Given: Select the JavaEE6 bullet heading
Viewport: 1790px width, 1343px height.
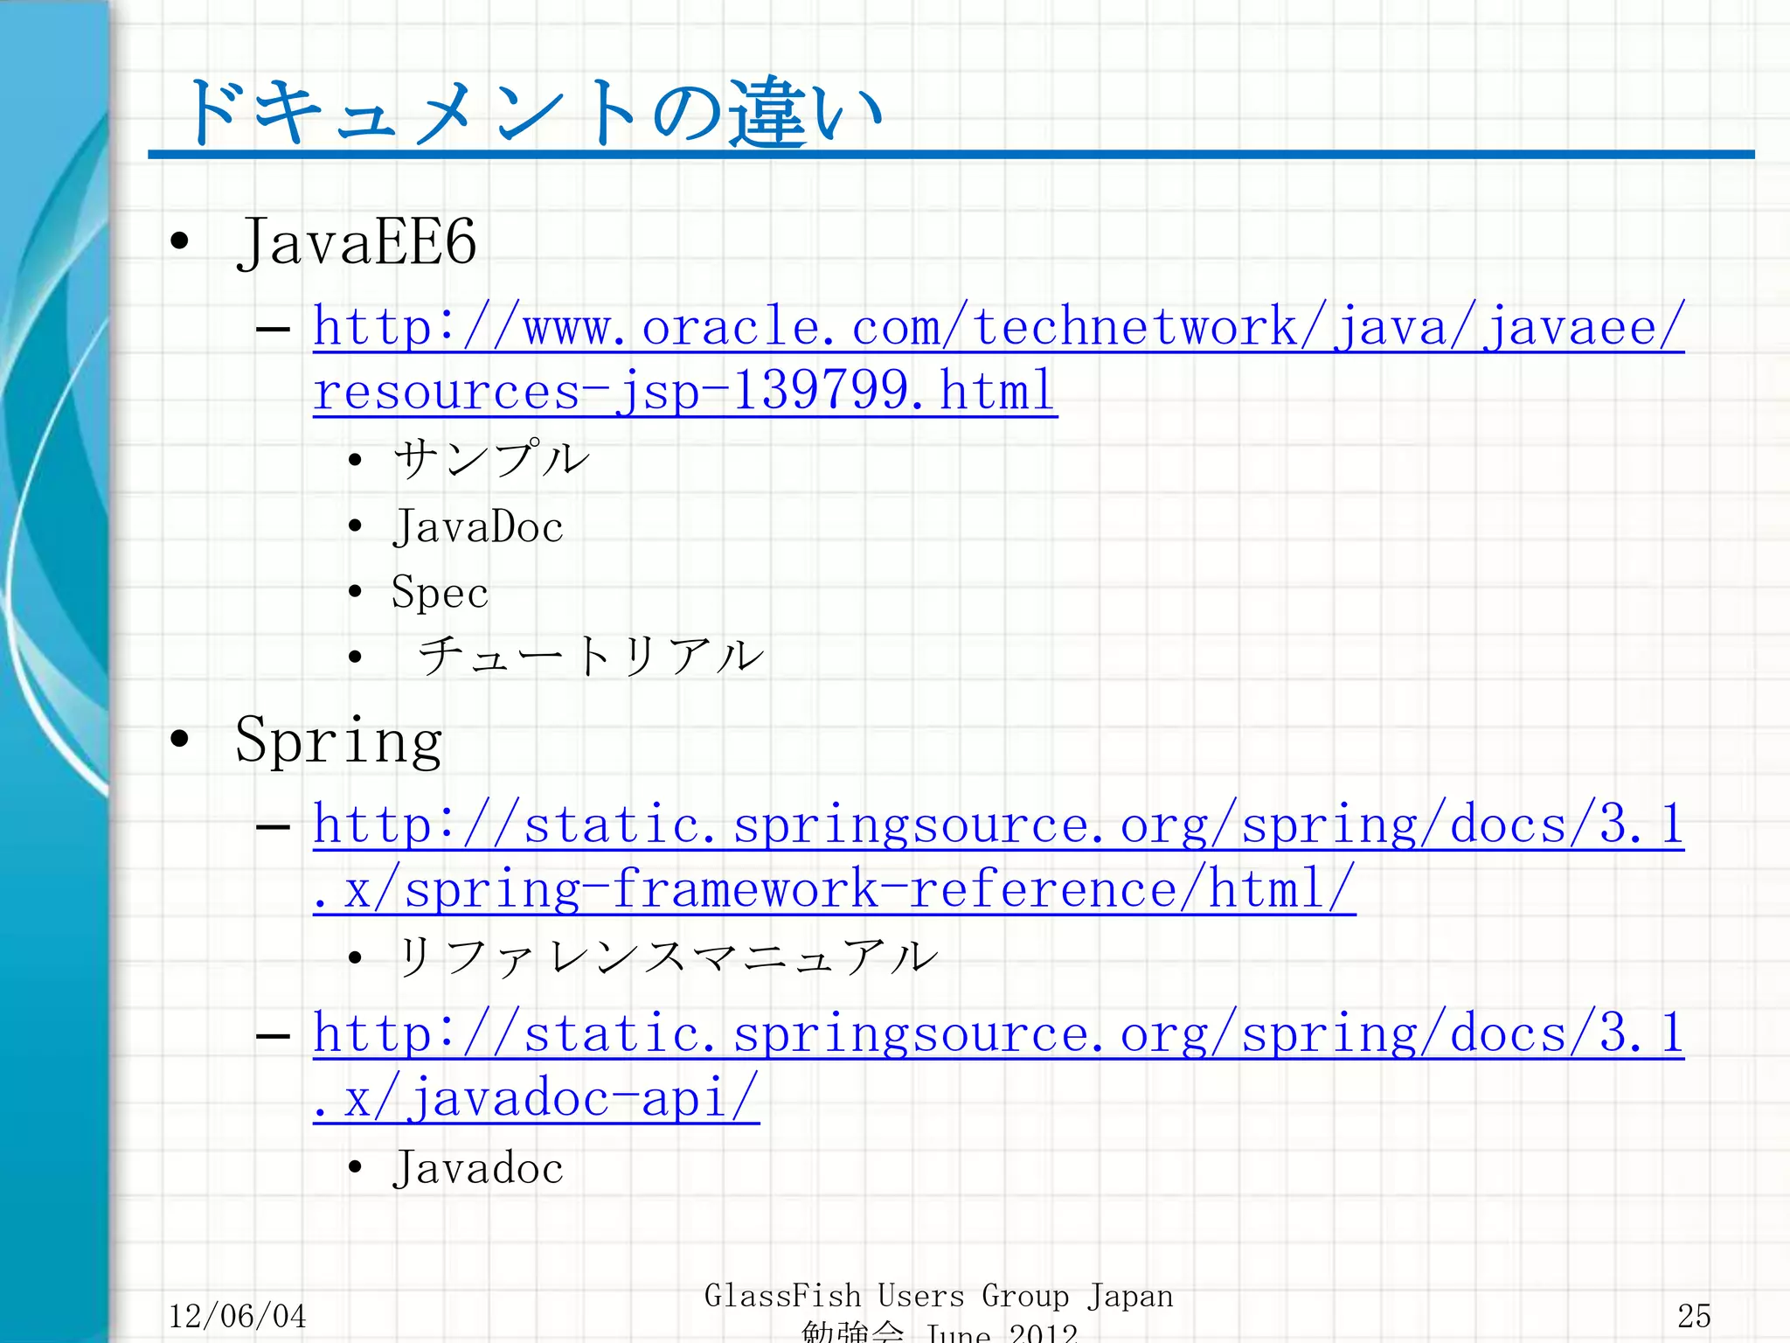Looking at the screenshot, I should click(x=357, y=242).
